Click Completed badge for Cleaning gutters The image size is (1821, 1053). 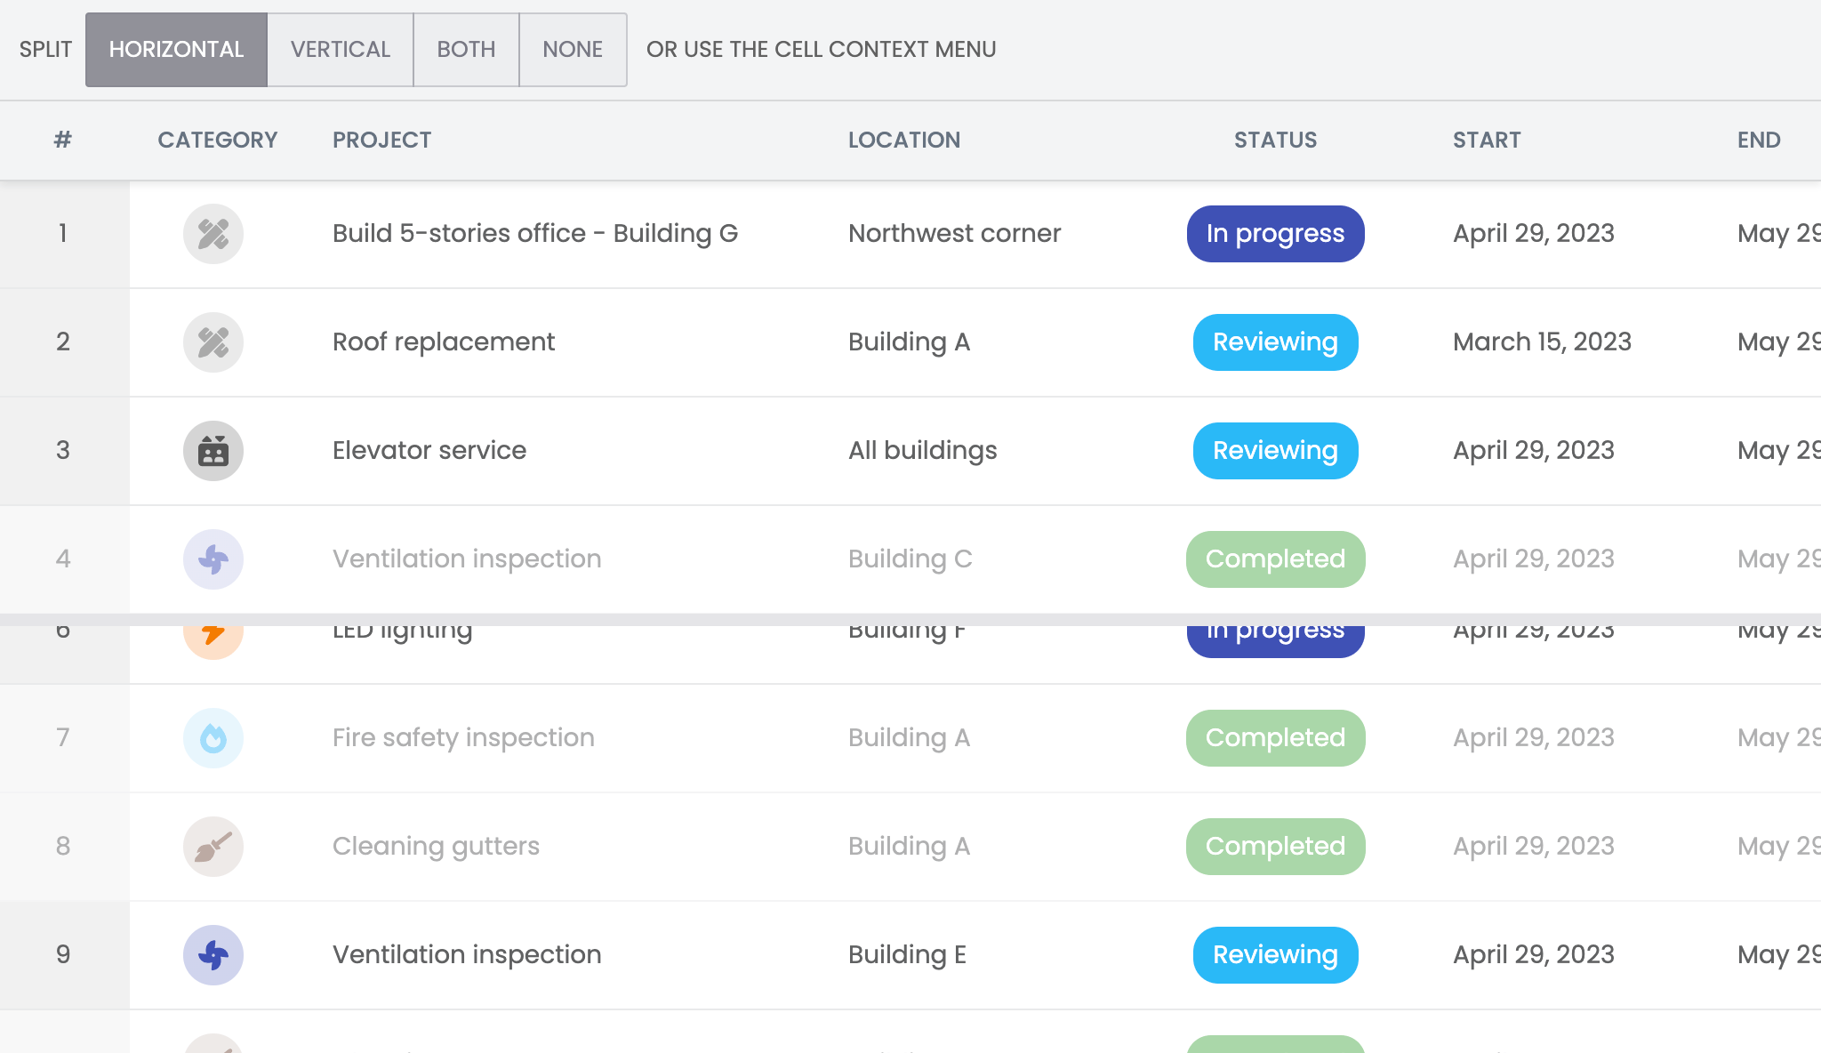point(1276,847)
